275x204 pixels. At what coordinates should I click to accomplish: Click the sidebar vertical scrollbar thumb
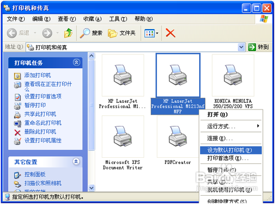coord(91,105)
